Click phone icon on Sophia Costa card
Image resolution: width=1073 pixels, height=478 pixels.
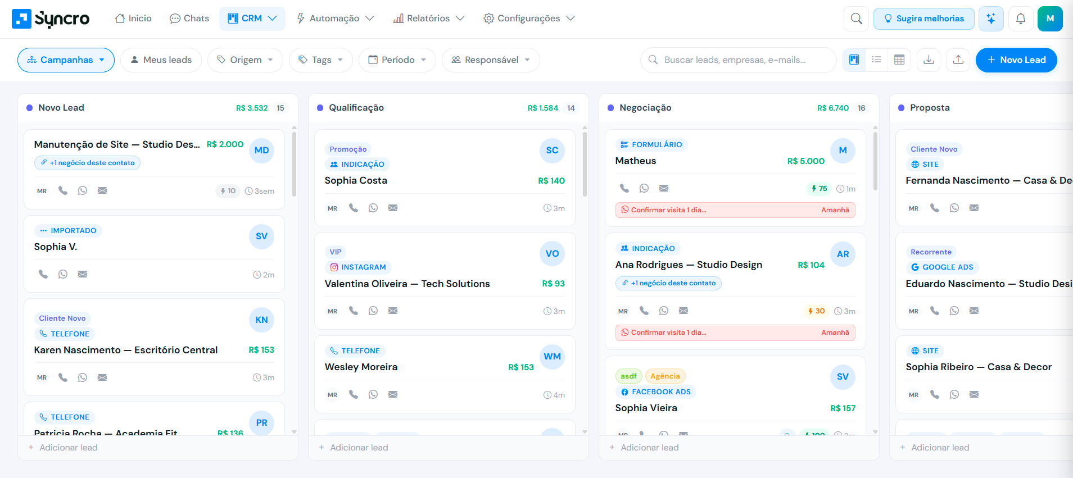354,208
